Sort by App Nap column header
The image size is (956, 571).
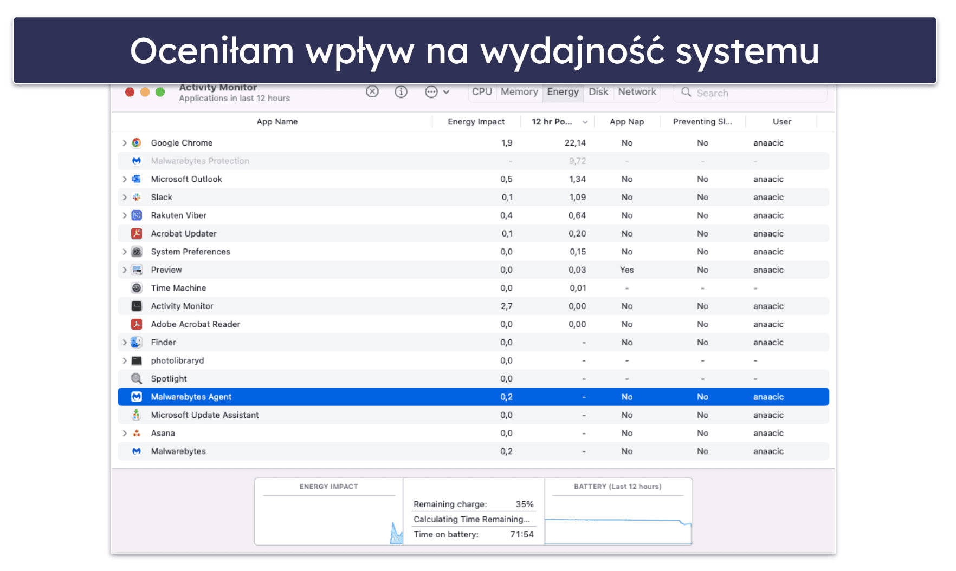pyautogui.click(x=627, y=122)
